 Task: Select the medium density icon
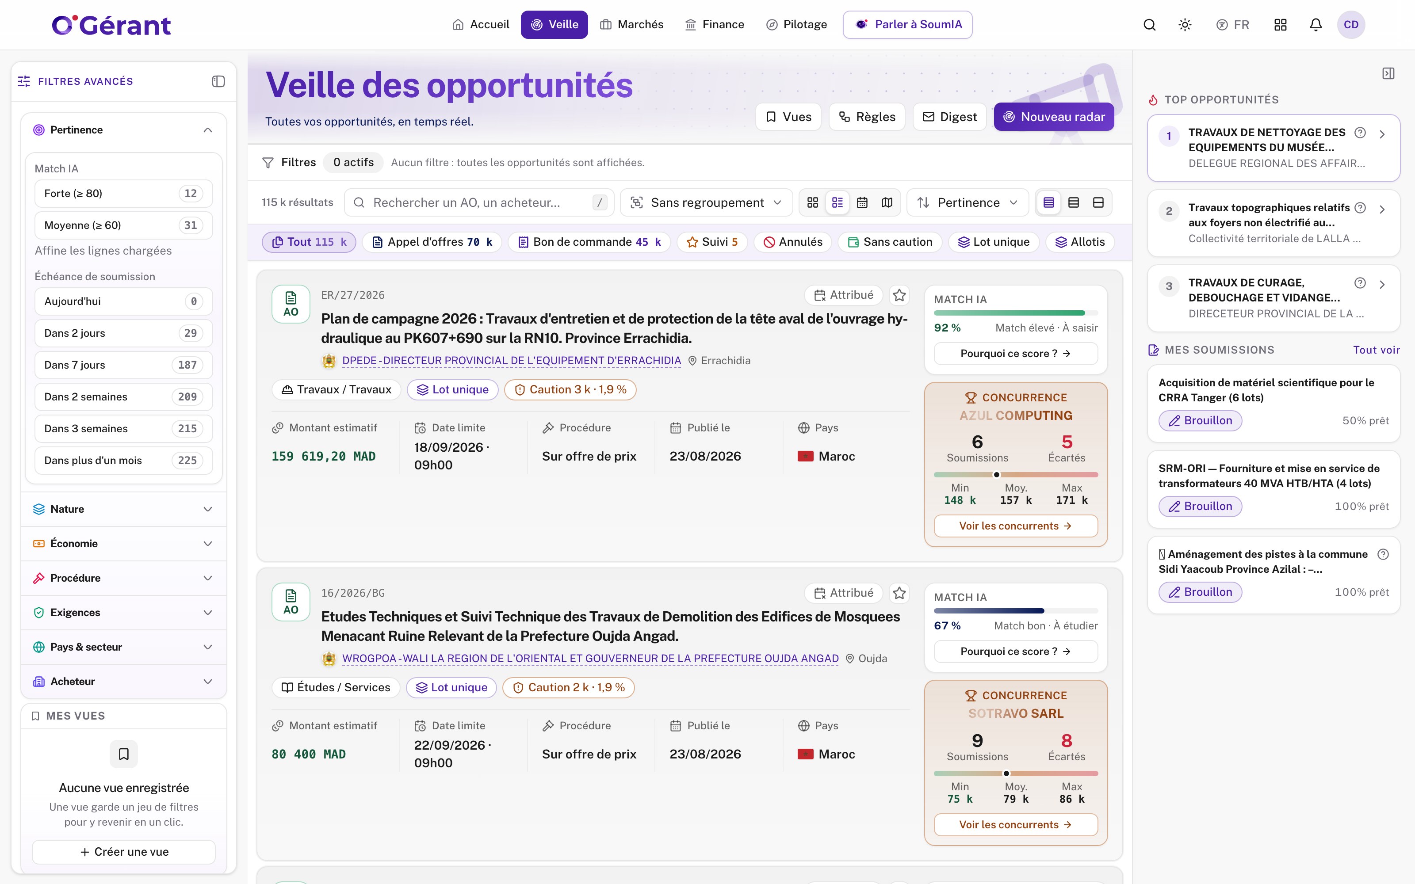pyautogui.click(x=1074, y=202)
